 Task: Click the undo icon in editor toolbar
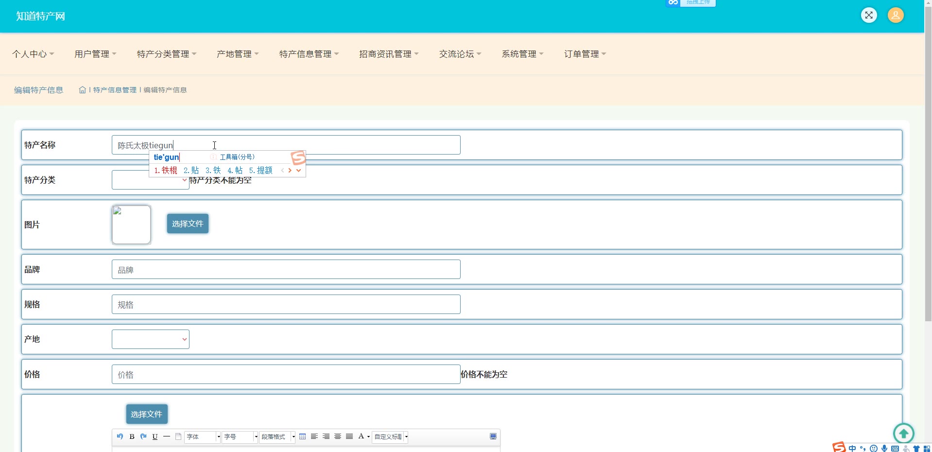[x=120, y=436]
